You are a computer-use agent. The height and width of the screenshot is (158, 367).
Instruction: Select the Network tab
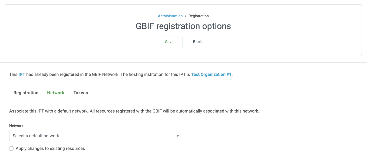point(55,93)
